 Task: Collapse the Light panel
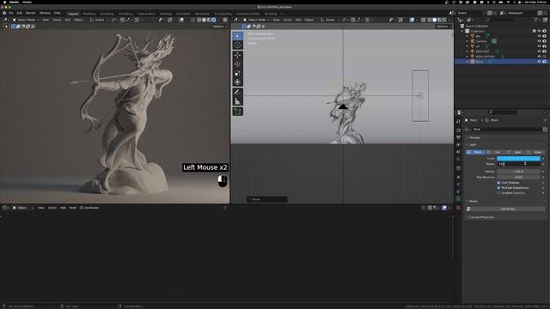(x=472, y=144)
